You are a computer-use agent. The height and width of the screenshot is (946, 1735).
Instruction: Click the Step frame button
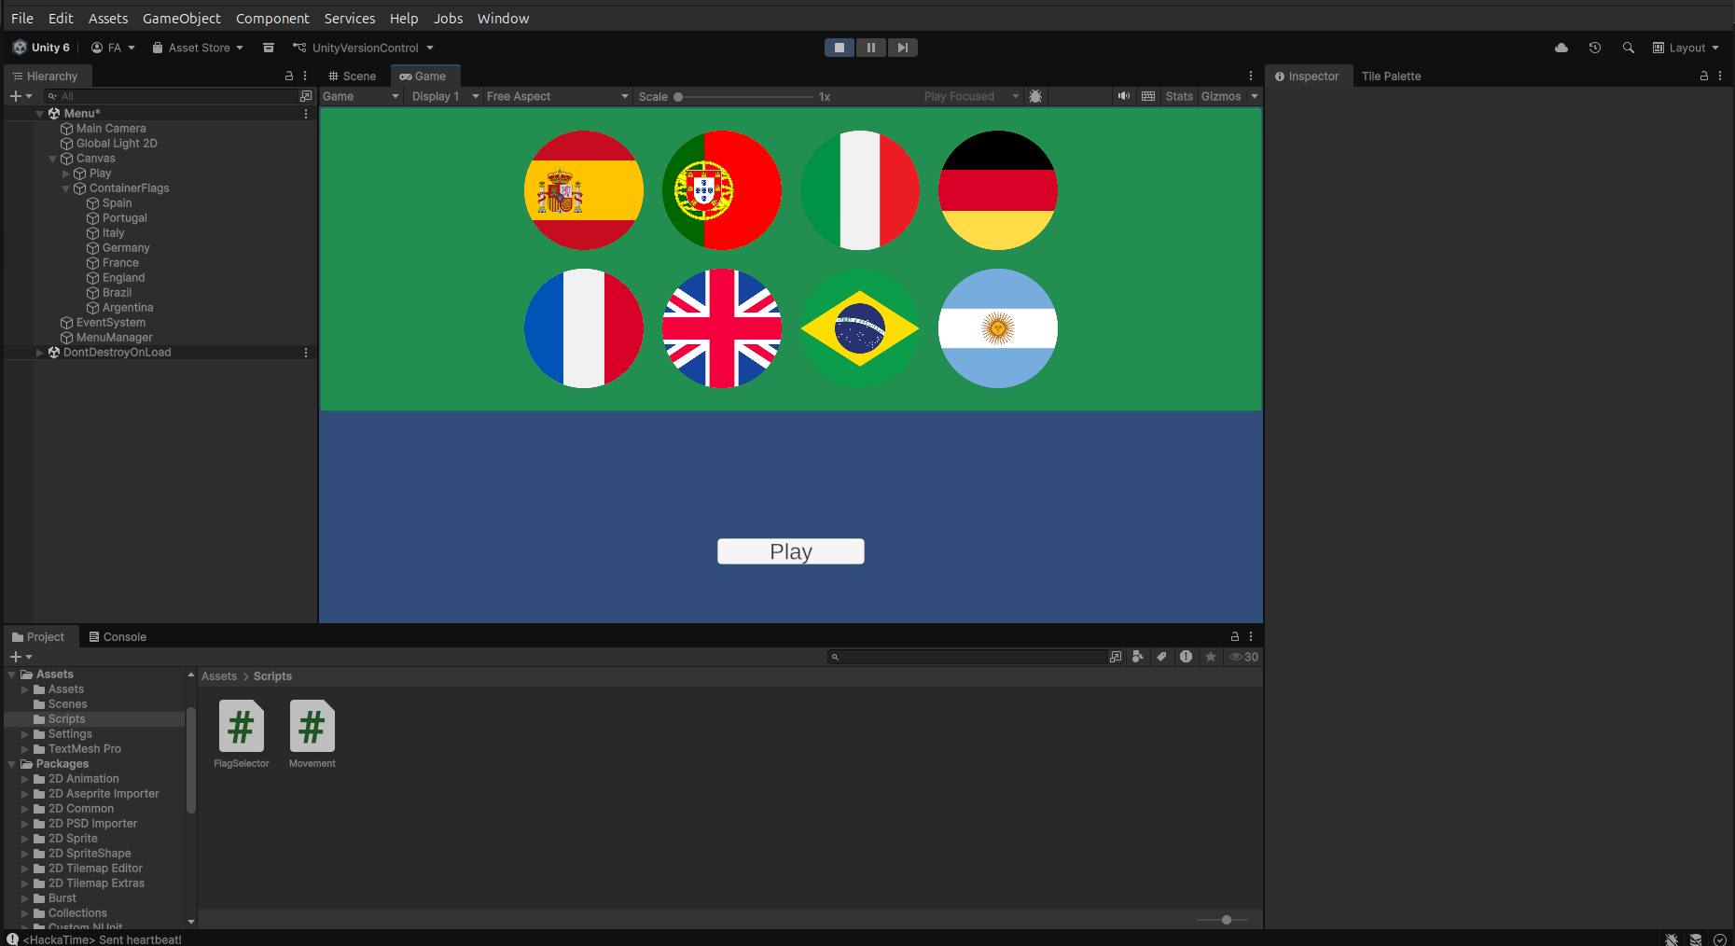pyautogui.click(x=902, y=48)
